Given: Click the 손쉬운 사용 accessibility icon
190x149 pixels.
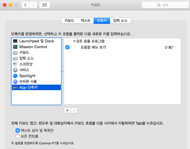Looking at the screenshot, I should point(15,81).
